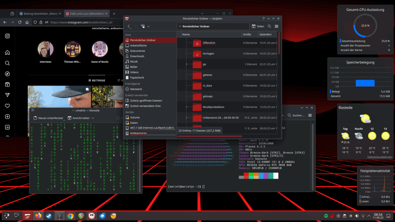This screenshot has height=222, width=395.
Task: Open the KDE application launcher on the taskbar
Action: 7,216
